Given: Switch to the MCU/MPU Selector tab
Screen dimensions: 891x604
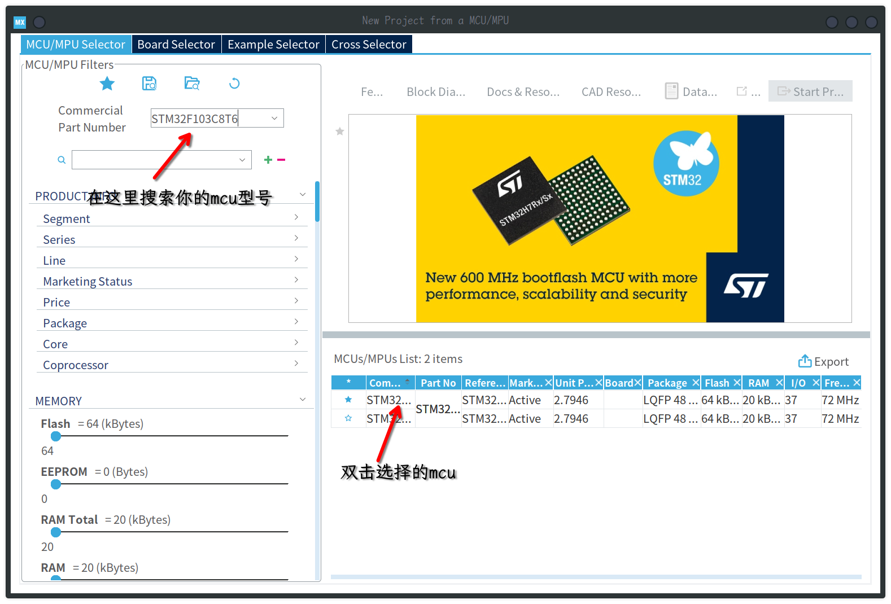Looking at the screenshot, I should click(x=76, y=44).
